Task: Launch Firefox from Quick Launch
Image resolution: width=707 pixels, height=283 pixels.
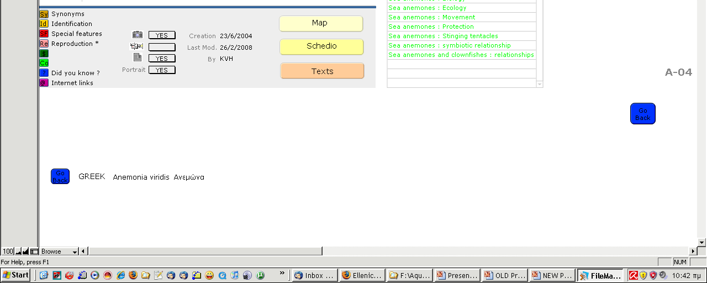Action: tap(133, 275)
